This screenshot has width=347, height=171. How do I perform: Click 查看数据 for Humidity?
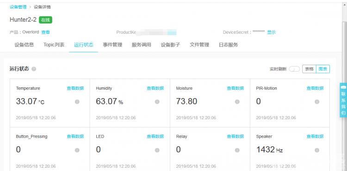155,88
